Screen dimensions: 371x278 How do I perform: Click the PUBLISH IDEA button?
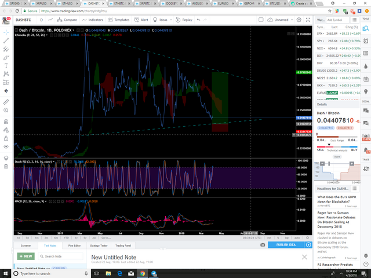point(286,245)
